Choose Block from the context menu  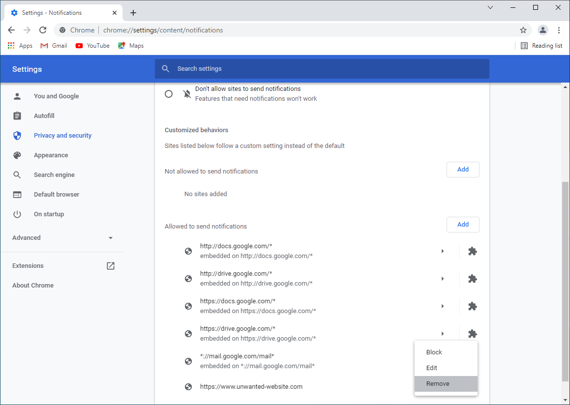434,352
